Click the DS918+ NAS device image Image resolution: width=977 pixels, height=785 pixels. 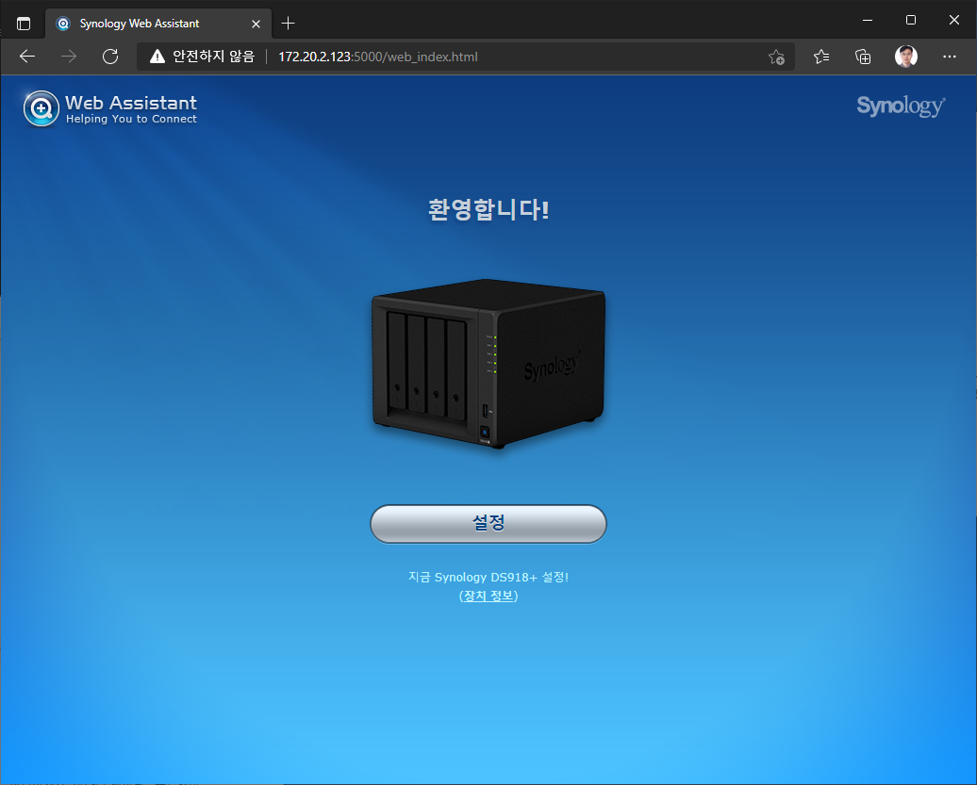tap(488, 364)
